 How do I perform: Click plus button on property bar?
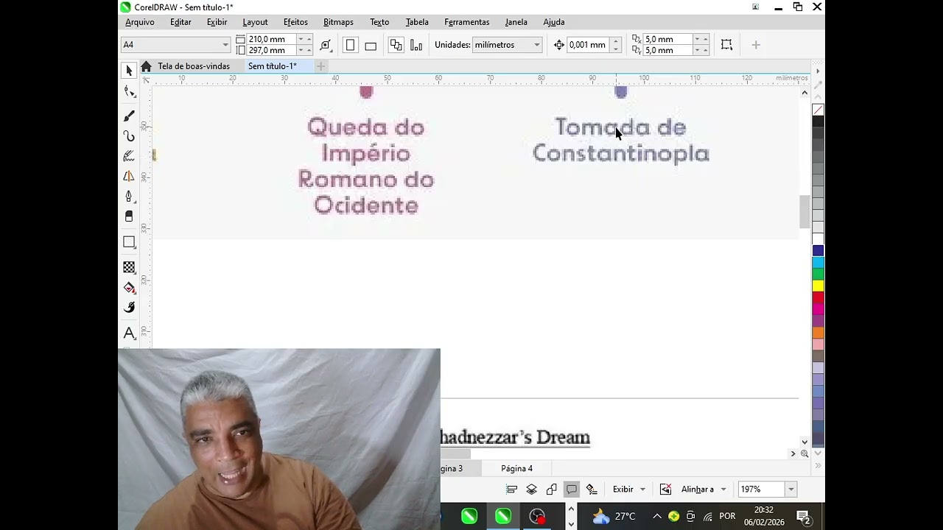pos(755,45)
